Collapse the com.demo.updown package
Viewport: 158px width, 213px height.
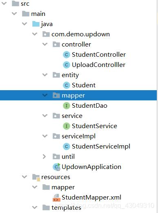pos(35,34)
